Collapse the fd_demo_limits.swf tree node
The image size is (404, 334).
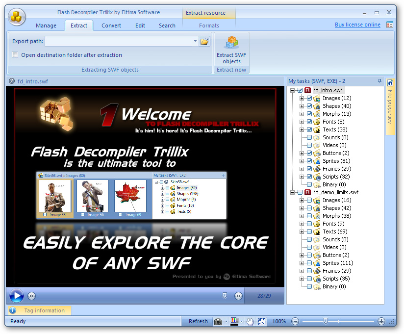click(292, 193)
